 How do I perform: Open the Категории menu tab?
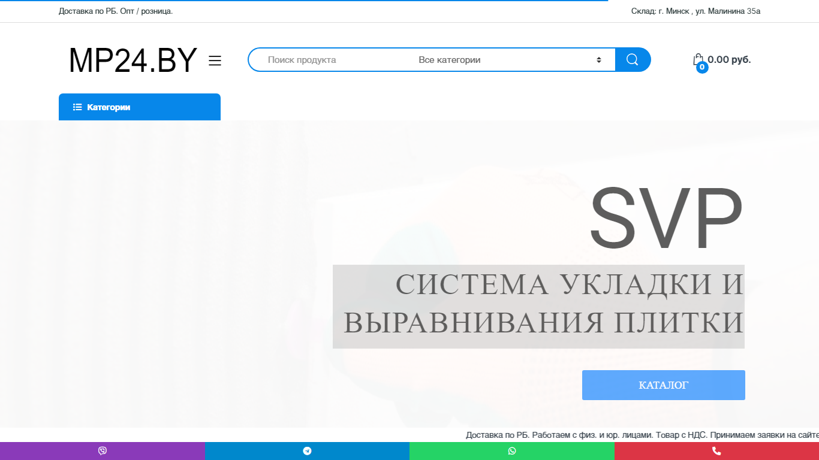click(140, 107)
